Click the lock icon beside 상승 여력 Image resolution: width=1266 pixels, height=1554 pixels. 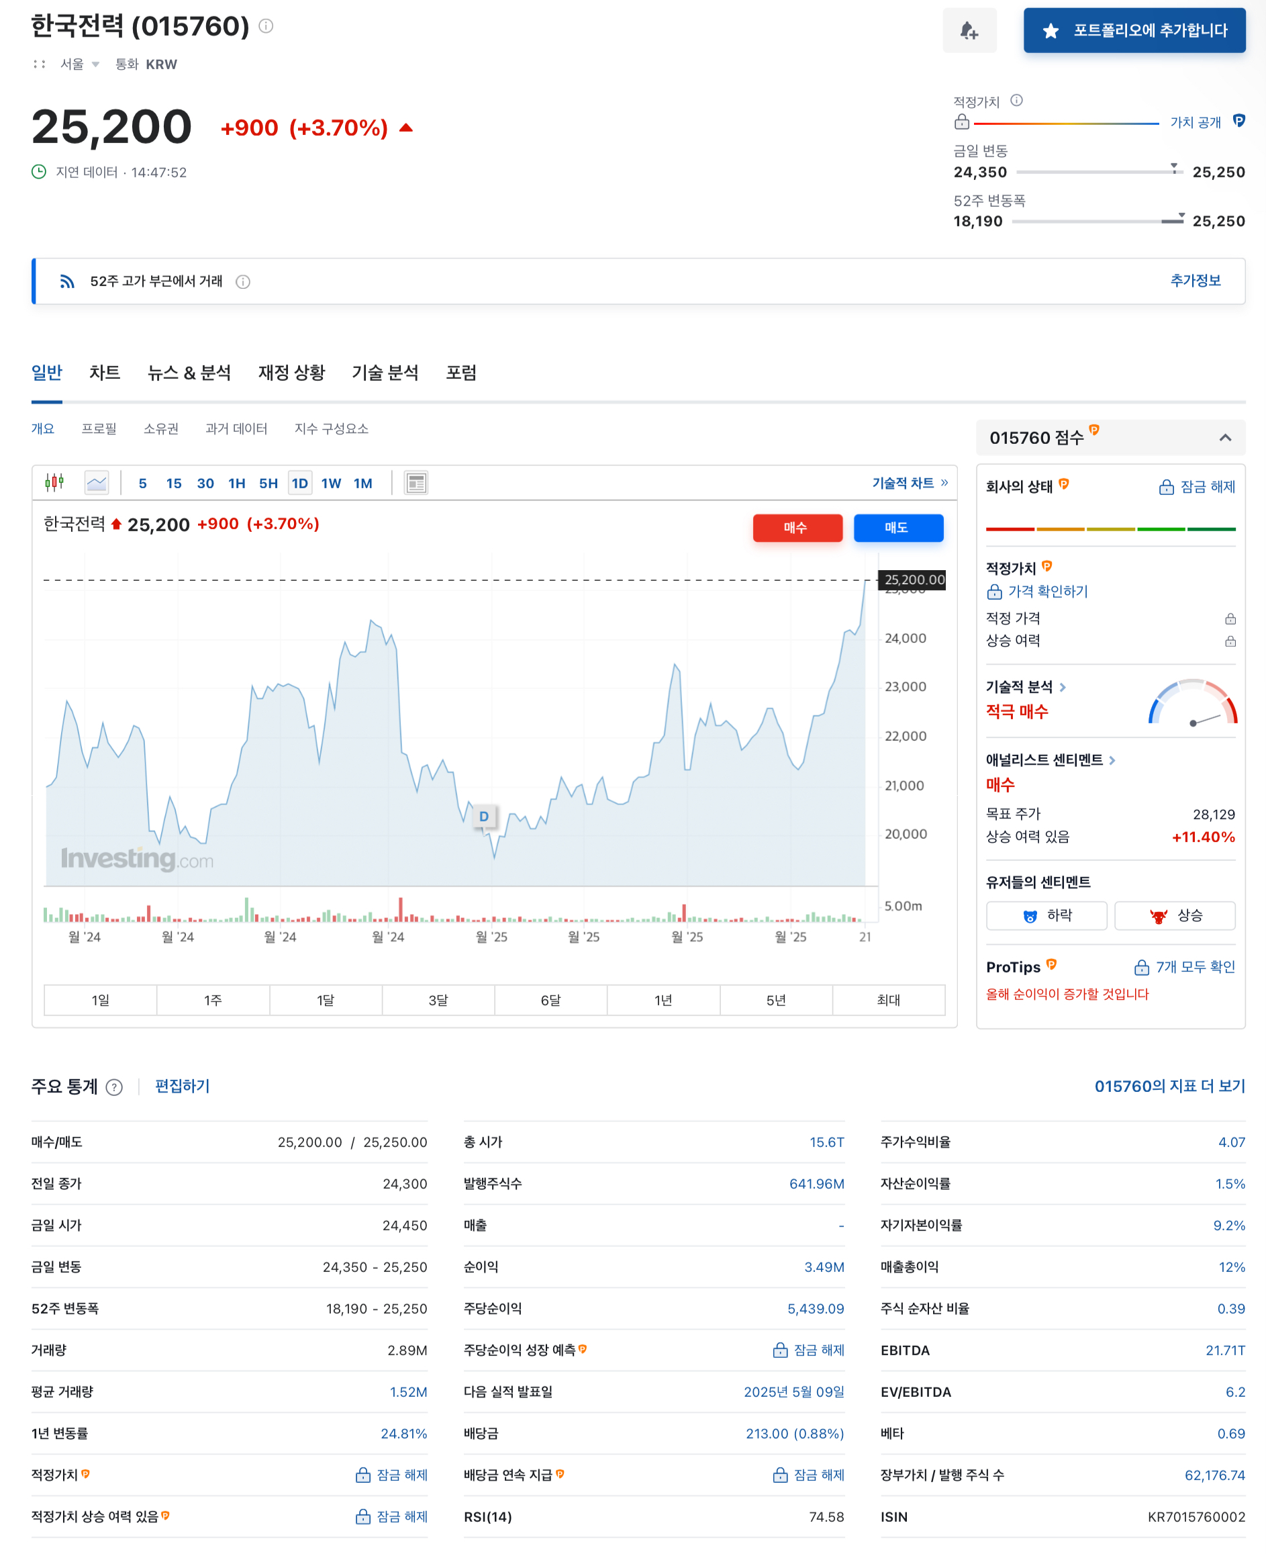1230,641
